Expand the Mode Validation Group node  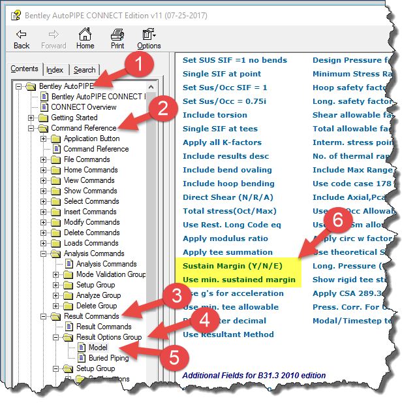[x=56, y=274]
